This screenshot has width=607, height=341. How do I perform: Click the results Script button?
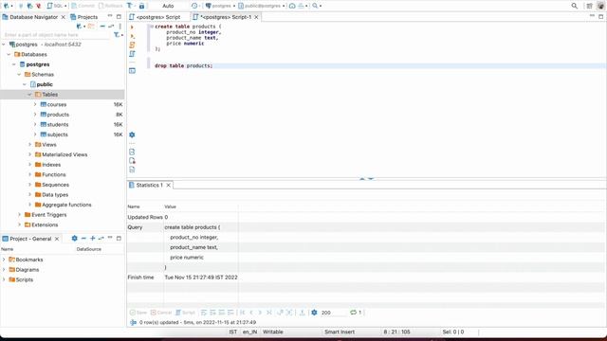(186, 313)
